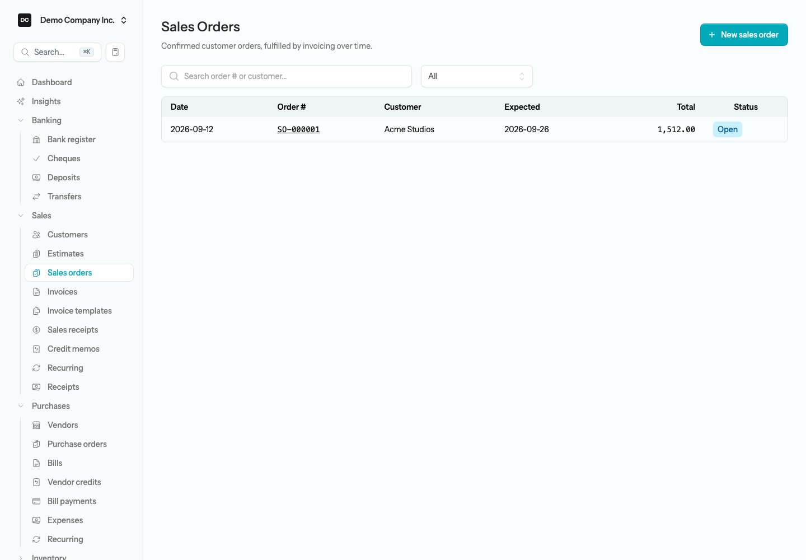Click the Bank register building icon
The height and width of the screenshot is (560, 806).
pos(36,139)
